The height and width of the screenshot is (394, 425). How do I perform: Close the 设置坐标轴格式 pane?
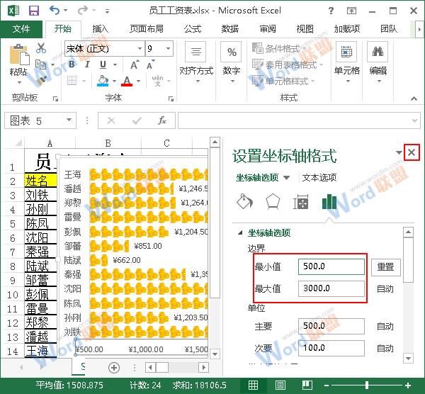pyautogui.click(x=412, y=152)
